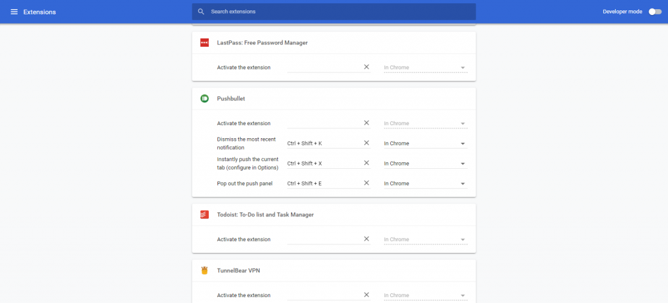Click LastPass Activate the extension label
668x303 pixels.
[244, 67]
